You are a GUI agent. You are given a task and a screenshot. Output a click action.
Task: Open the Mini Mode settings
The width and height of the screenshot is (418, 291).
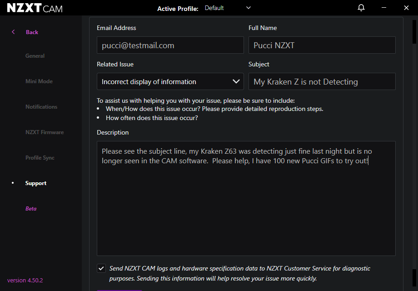pos(39,81)
